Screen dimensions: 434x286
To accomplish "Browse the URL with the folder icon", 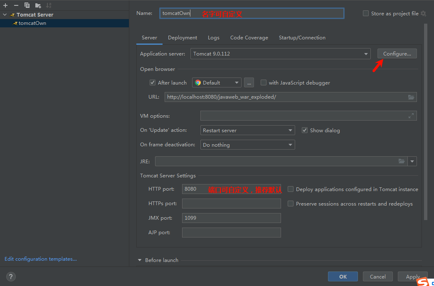I will tap(411, 97).
